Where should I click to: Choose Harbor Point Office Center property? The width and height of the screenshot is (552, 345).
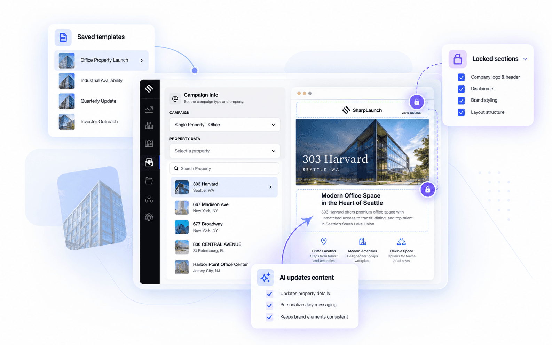pyautogui.click(x=224, y=267)
